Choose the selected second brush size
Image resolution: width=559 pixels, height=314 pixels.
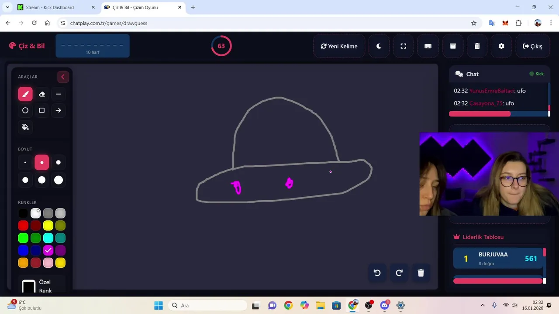point(42,163)
